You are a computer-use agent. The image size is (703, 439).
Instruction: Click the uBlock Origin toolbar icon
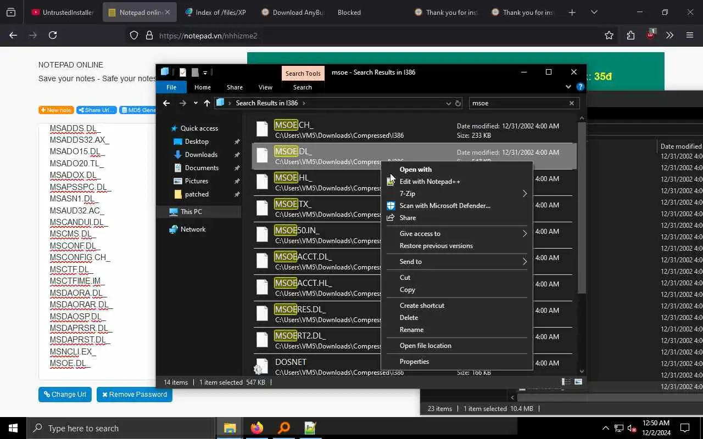(x=651, y=34)
